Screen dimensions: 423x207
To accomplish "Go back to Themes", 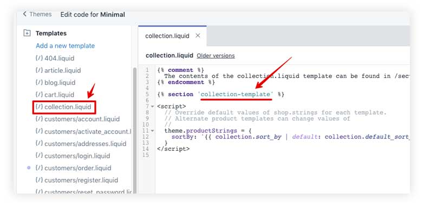I will click(x=41, y=14).
